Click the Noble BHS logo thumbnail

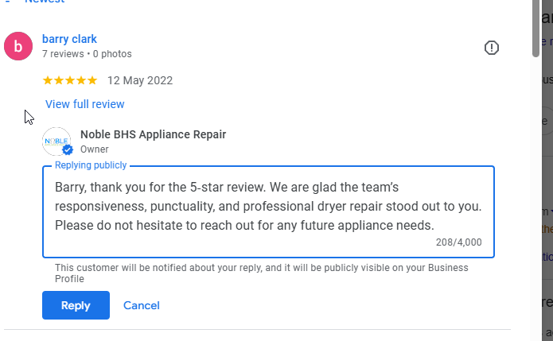coord(57,141)
